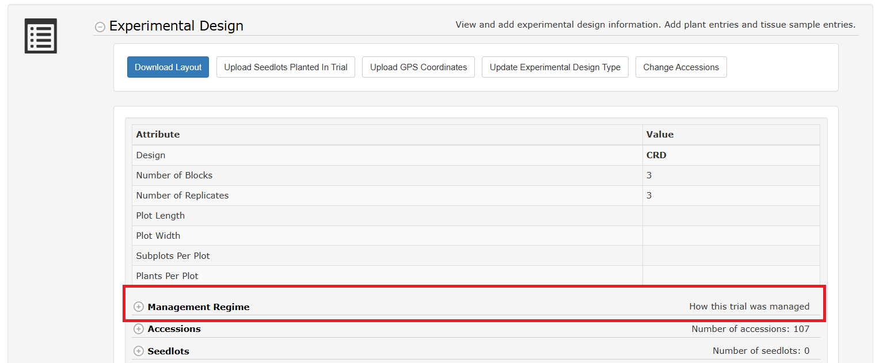
Task: Click the Value column header
Action: (x=660, y=135)
